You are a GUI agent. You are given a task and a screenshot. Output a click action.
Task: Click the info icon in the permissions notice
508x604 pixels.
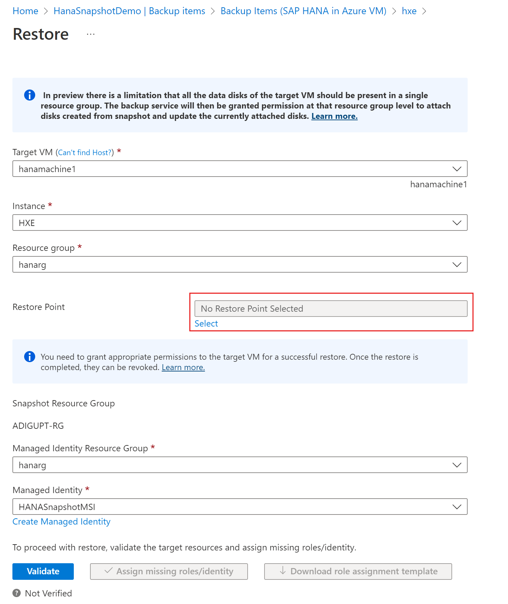coord(29,357)
